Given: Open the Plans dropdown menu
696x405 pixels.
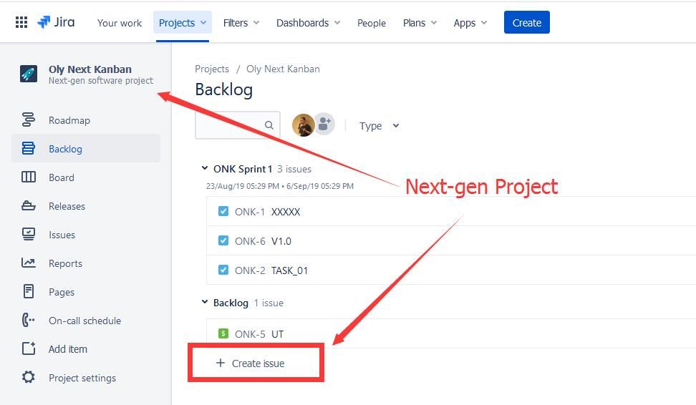Looking at the screenshot, I should point(420,23).
